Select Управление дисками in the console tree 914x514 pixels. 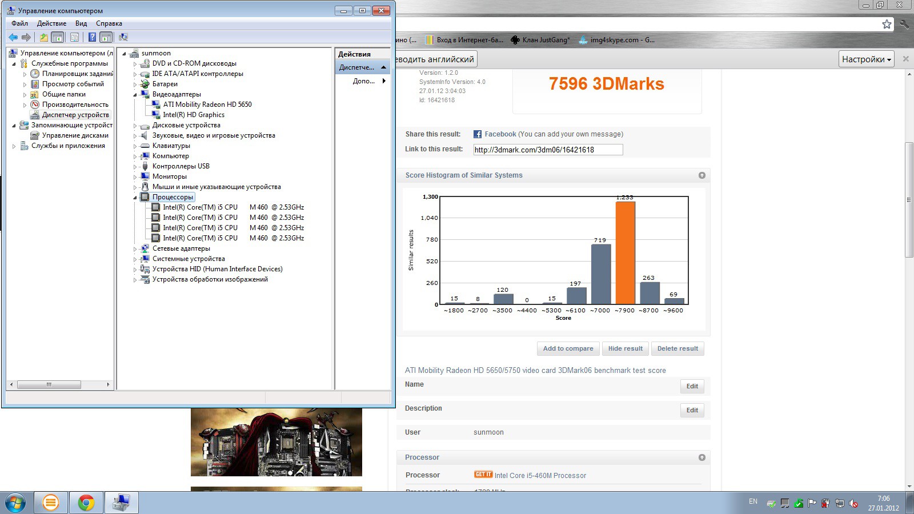(x=75, y=135)
